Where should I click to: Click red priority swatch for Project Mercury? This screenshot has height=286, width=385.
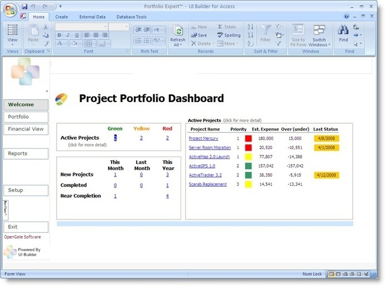(x=248, y=139)
